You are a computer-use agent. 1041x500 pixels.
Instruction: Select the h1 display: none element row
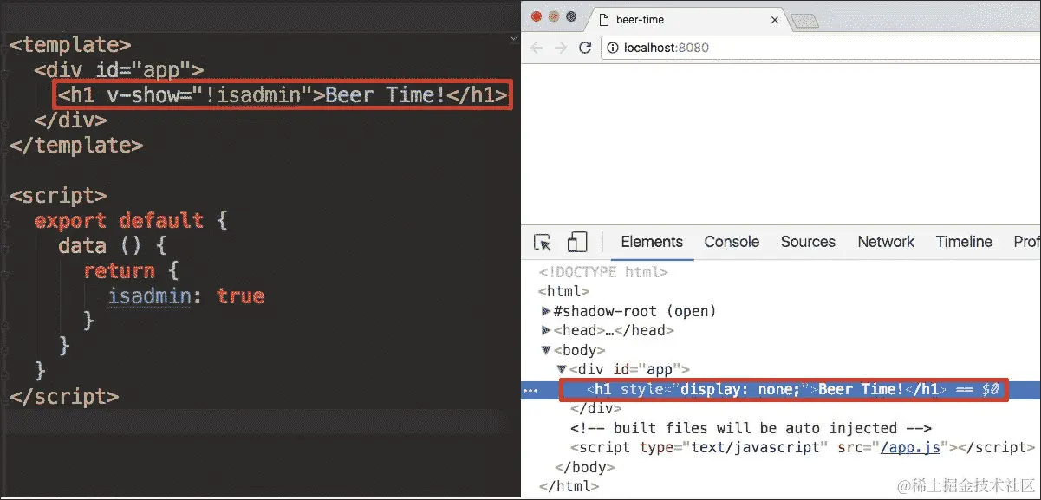[780, 389]
